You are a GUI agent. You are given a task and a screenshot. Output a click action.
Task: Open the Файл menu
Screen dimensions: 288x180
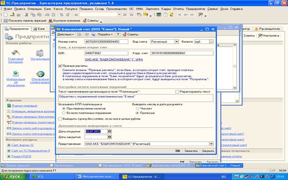[x=8, y=9]
